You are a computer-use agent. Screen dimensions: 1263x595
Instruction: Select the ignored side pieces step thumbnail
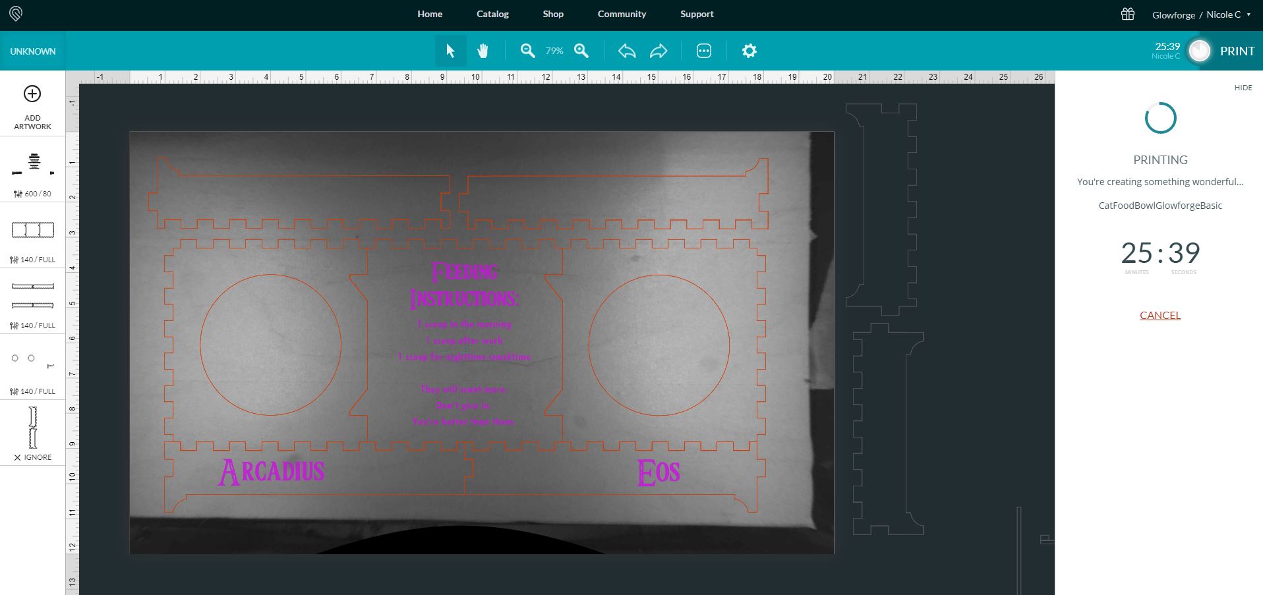click(x=33, y=427)
